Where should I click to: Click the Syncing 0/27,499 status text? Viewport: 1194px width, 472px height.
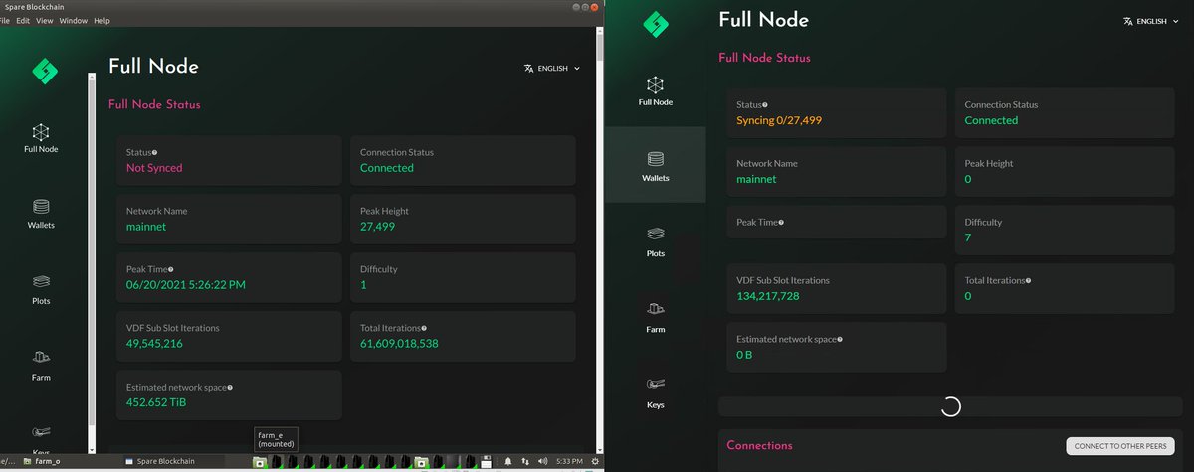click(779, 120)
